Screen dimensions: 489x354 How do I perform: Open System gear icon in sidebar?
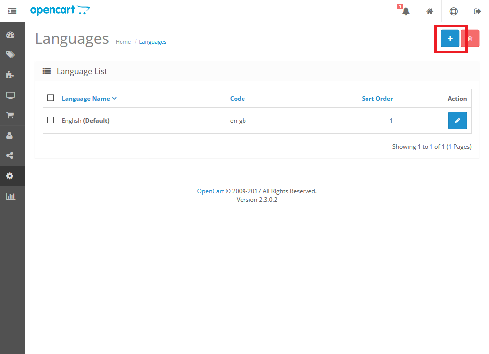(x=10, y=176)
